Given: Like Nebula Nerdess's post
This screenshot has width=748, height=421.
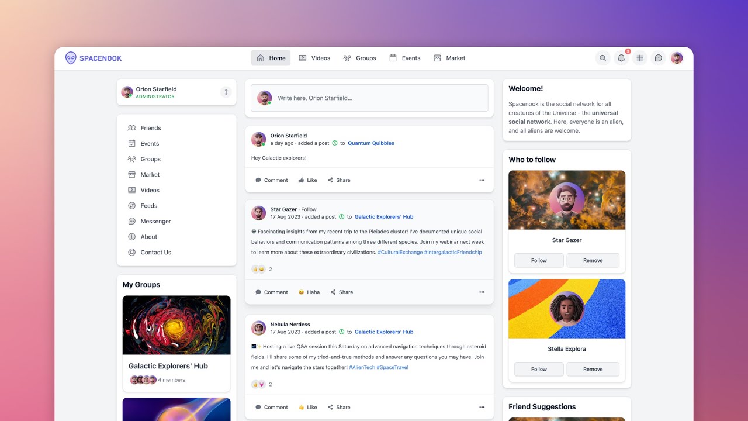Looking at the screenshot, I should click(307, 408).
